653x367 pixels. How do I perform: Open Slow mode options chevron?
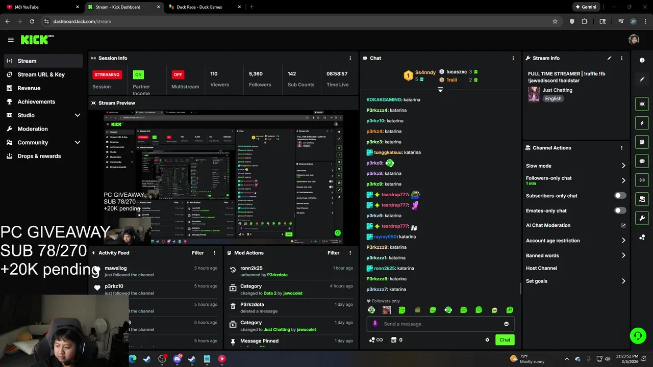coord(623,166)
